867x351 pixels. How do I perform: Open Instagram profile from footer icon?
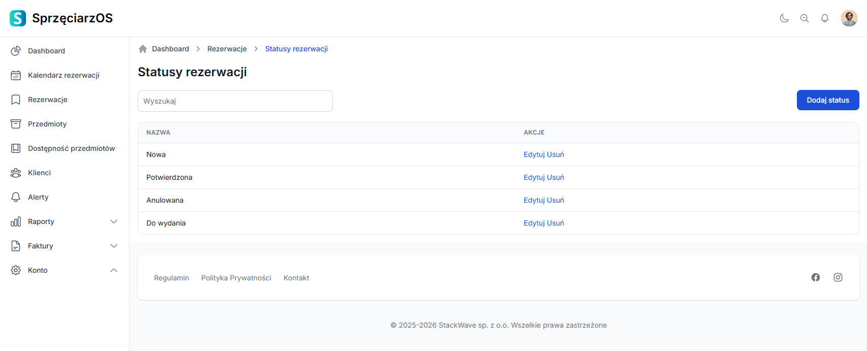[838, 277]
